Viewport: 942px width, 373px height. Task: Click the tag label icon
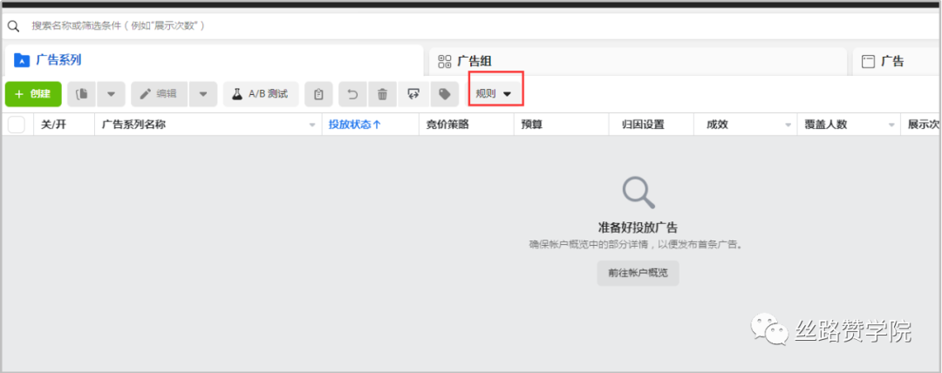tap(445, 94)
